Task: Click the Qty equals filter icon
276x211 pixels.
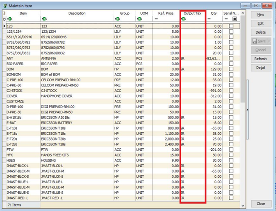Action: point(209,19)
